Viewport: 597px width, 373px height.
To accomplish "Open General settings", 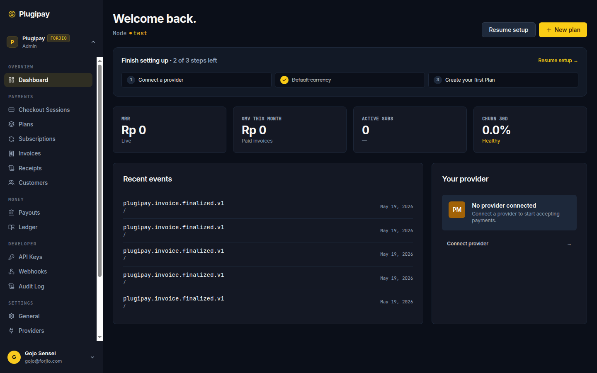I will tap(48, 316).
